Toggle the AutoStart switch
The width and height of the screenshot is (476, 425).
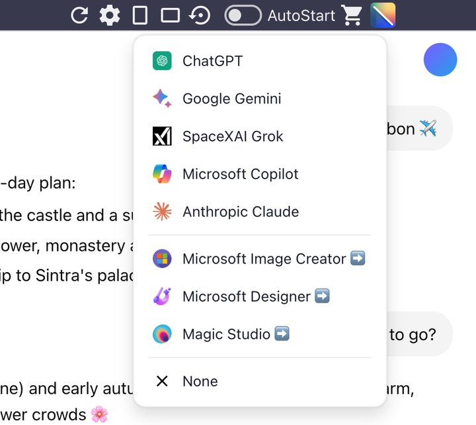tap(243, 15)
